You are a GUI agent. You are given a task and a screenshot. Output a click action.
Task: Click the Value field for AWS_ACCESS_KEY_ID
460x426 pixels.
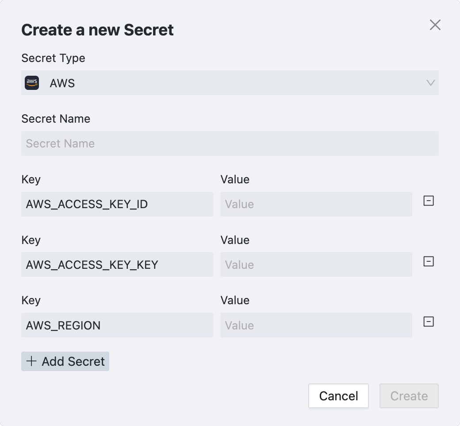[316, 204]
